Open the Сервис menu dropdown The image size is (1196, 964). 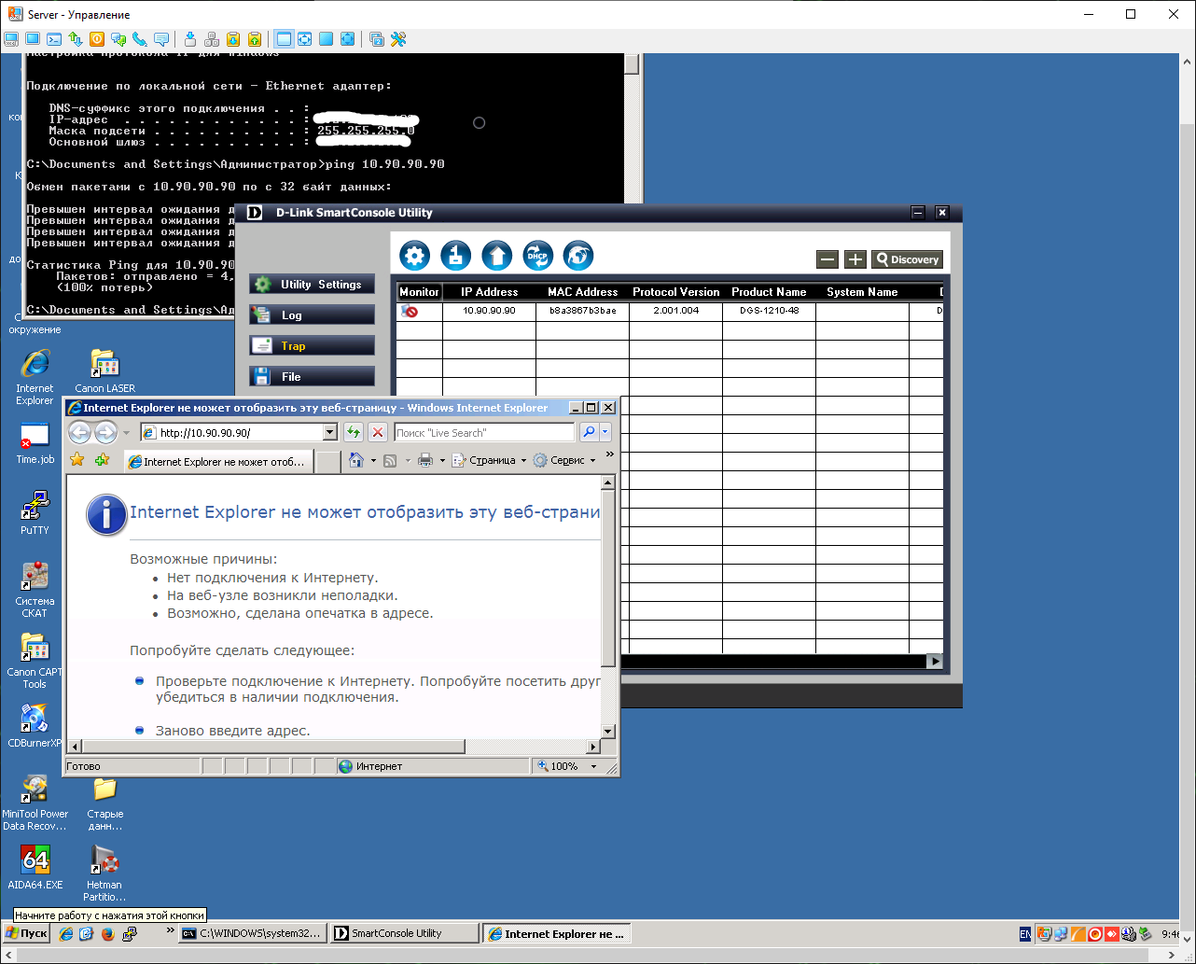[x=566, y=460]
